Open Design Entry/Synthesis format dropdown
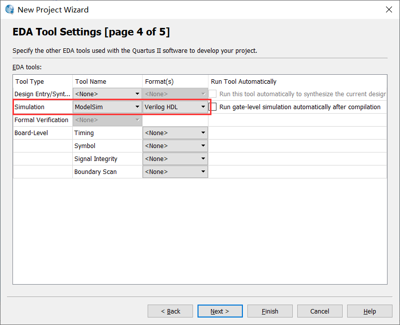 point(175,94)
